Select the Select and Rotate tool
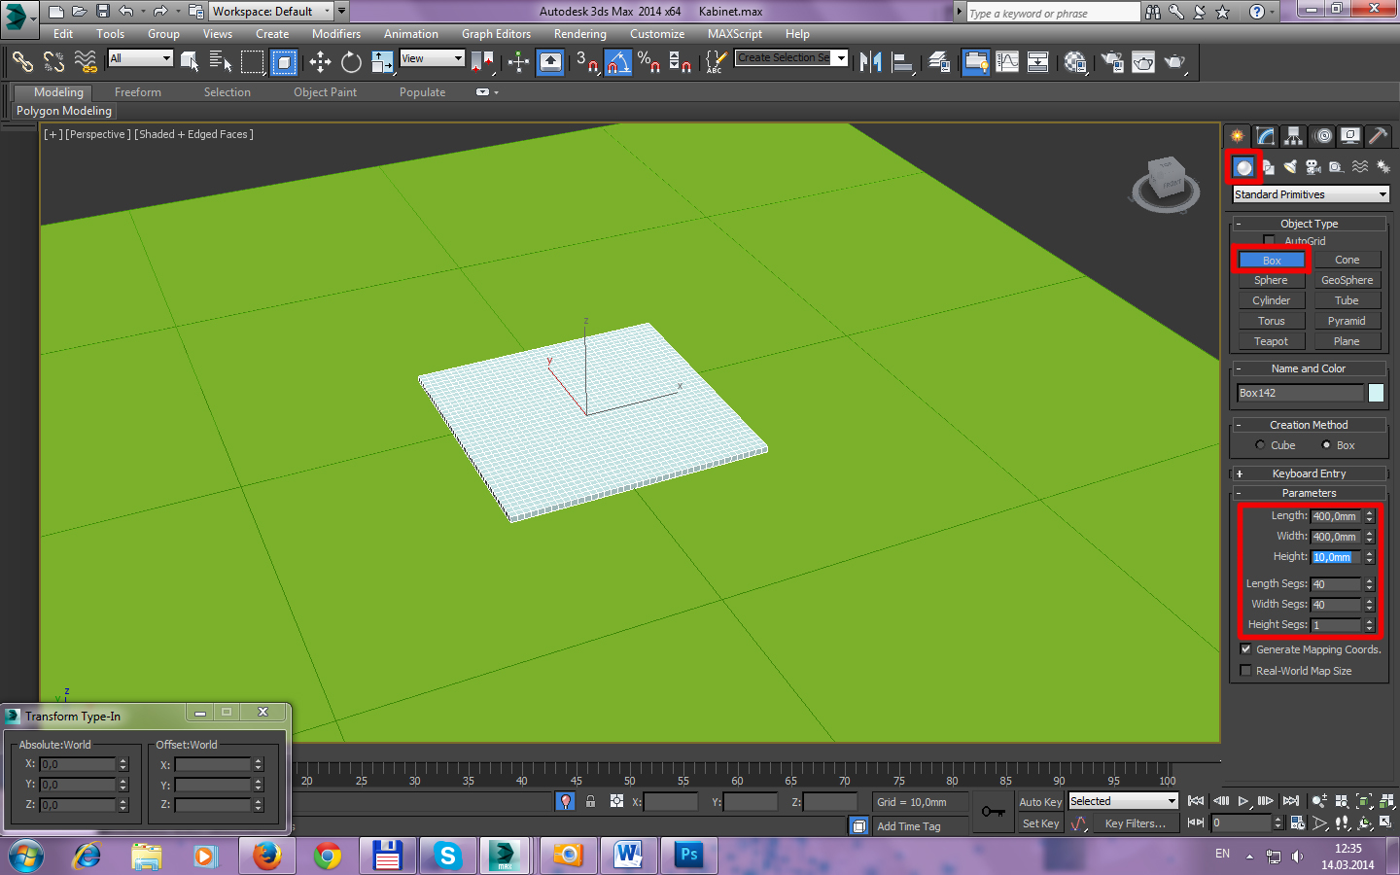 click(351, 62)
